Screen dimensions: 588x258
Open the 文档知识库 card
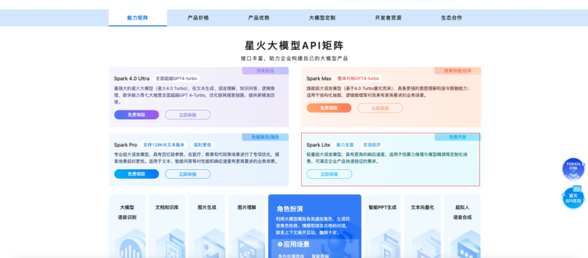(x=167, y=226)
